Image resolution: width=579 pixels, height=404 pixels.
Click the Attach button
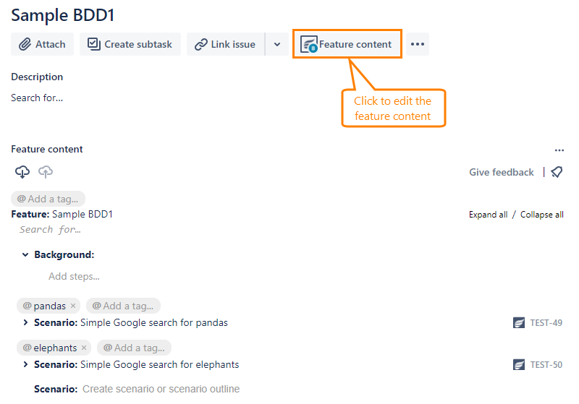coord(43,44)
